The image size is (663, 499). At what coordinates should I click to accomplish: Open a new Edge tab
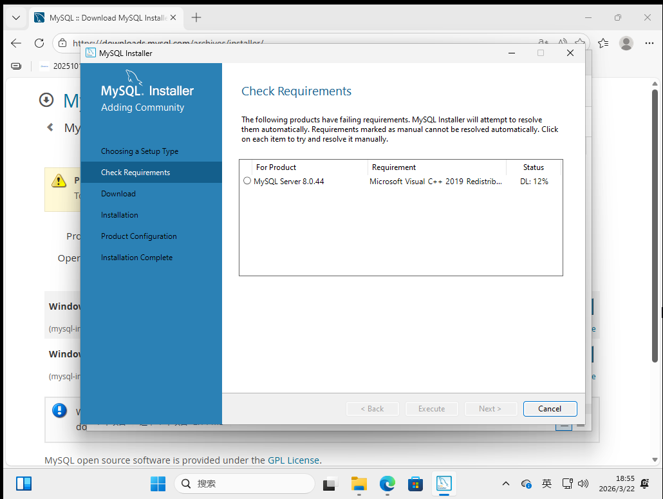coord(196,17)
